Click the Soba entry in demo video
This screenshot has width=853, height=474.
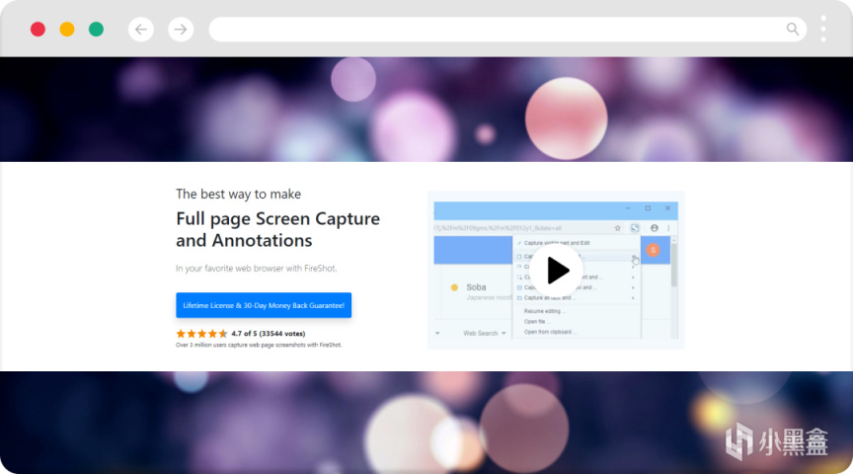coord(476,287)
